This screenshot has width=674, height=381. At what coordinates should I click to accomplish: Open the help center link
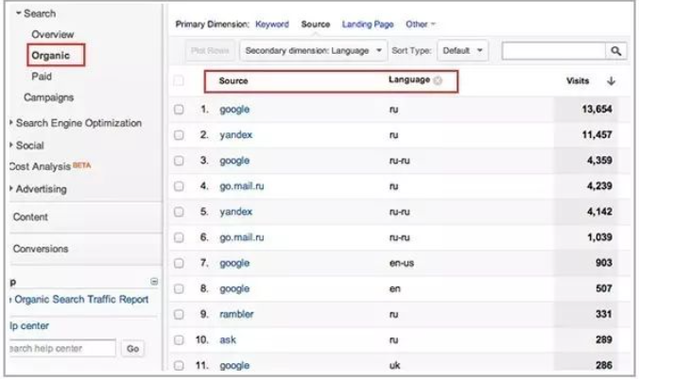point(28,326)
